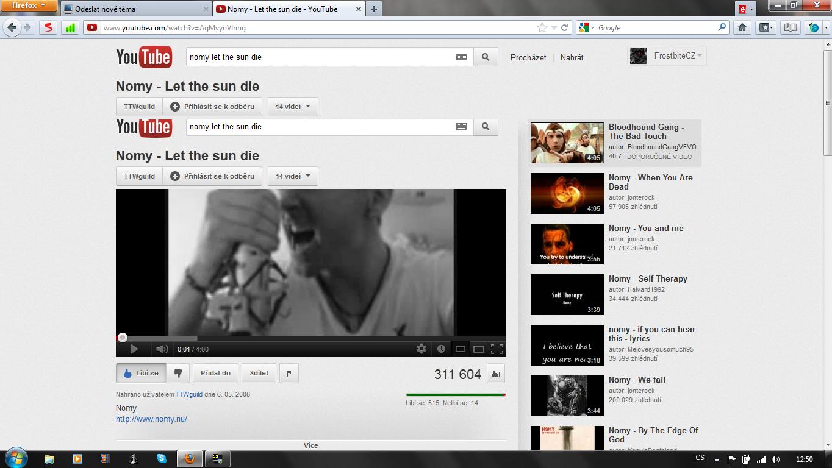The width and height of the screenshot is (832, 468).
Task: Go to the home page icon
Action: click(742, 27)
